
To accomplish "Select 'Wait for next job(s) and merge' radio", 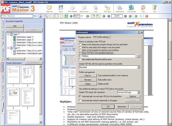I will [80, 47].
